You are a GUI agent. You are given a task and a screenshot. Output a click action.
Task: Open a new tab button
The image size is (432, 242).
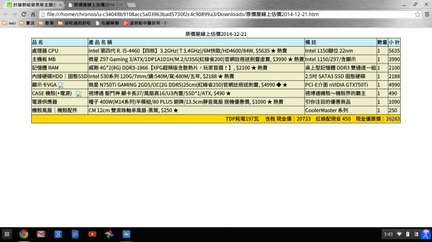point(131,5)
